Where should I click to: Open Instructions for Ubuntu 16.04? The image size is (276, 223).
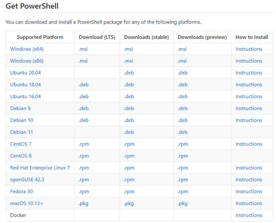click(249, 96)
